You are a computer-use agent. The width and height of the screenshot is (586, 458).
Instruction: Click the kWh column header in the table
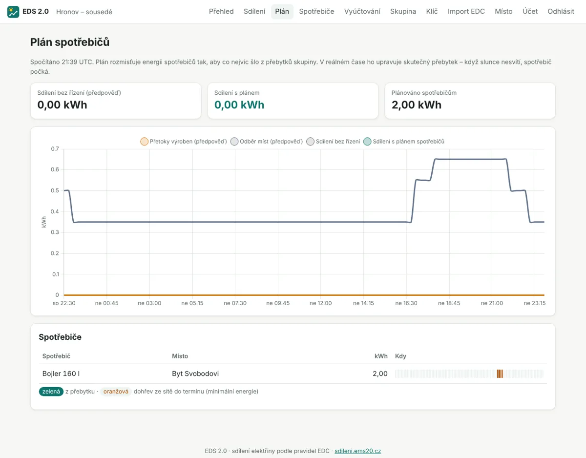(x=381, y=356)
